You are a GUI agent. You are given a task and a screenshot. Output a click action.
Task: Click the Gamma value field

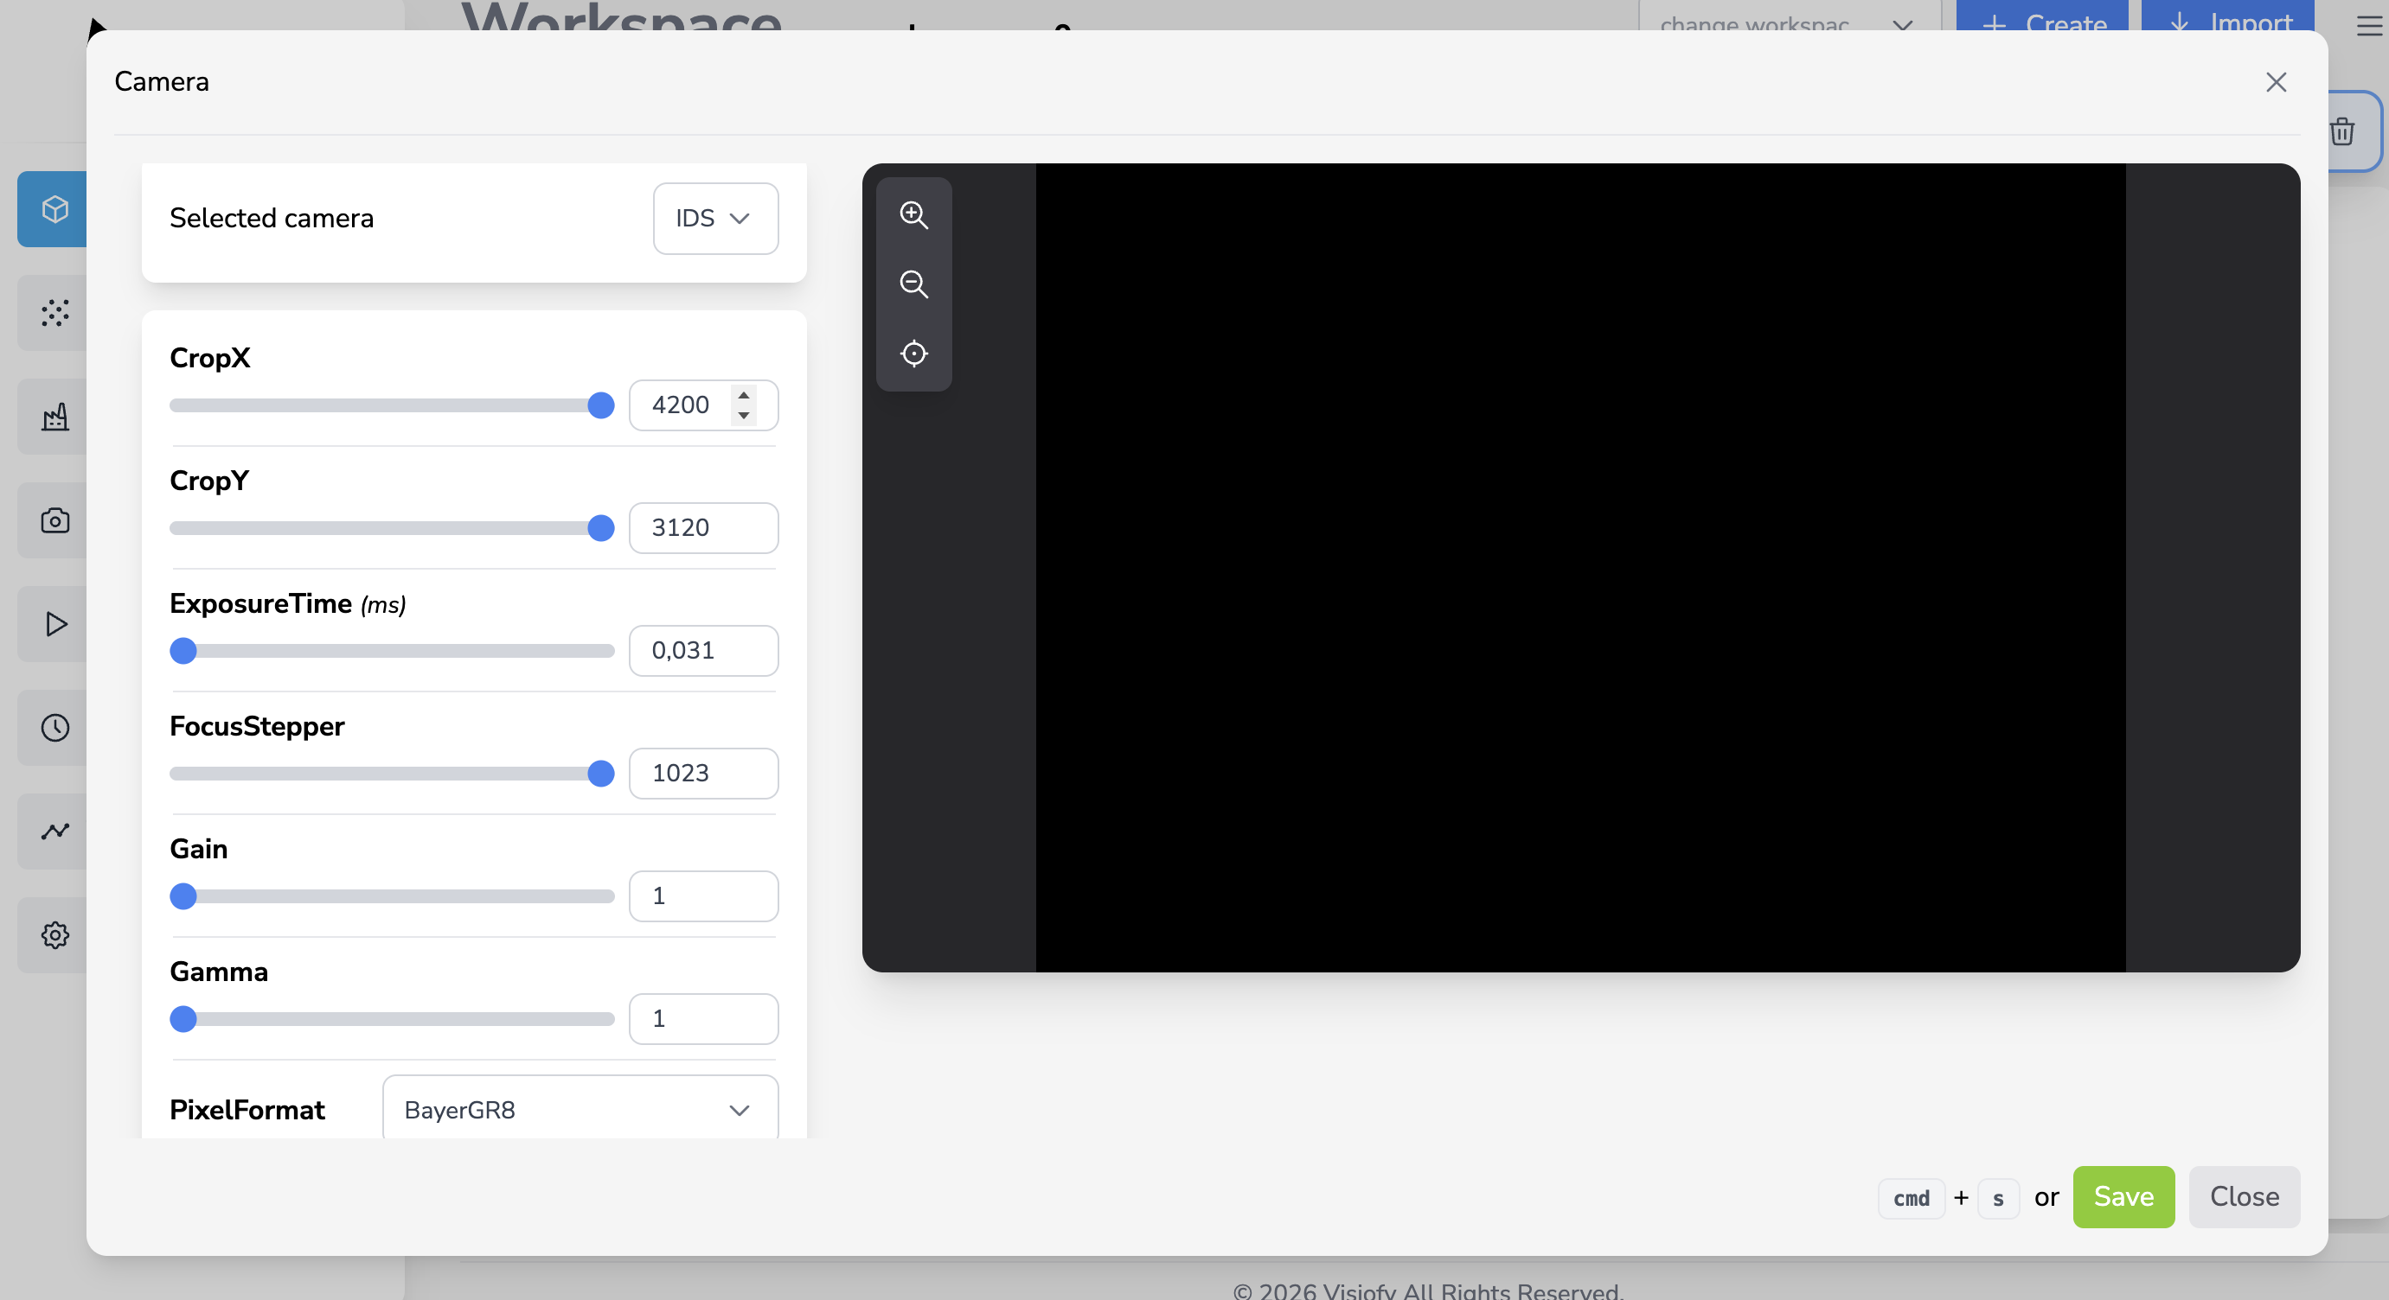point(704,1019)
